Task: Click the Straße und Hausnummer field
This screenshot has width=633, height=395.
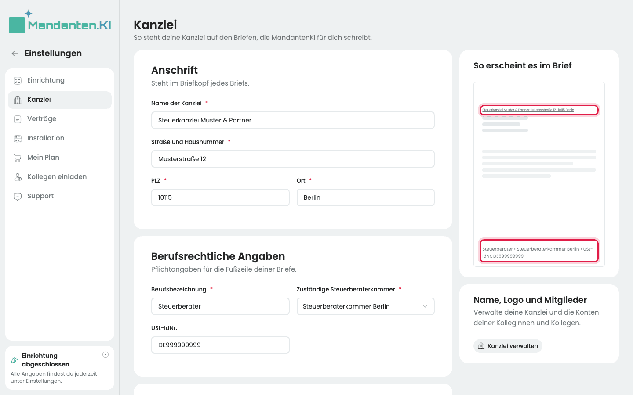Action: click(293, 159)
